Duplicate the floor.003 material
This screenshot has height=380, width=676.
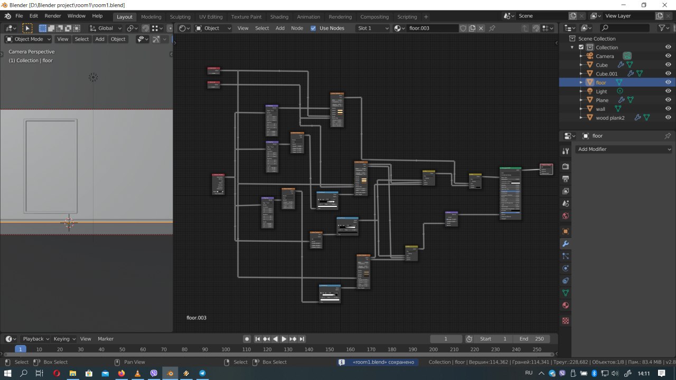pos(472,28)
